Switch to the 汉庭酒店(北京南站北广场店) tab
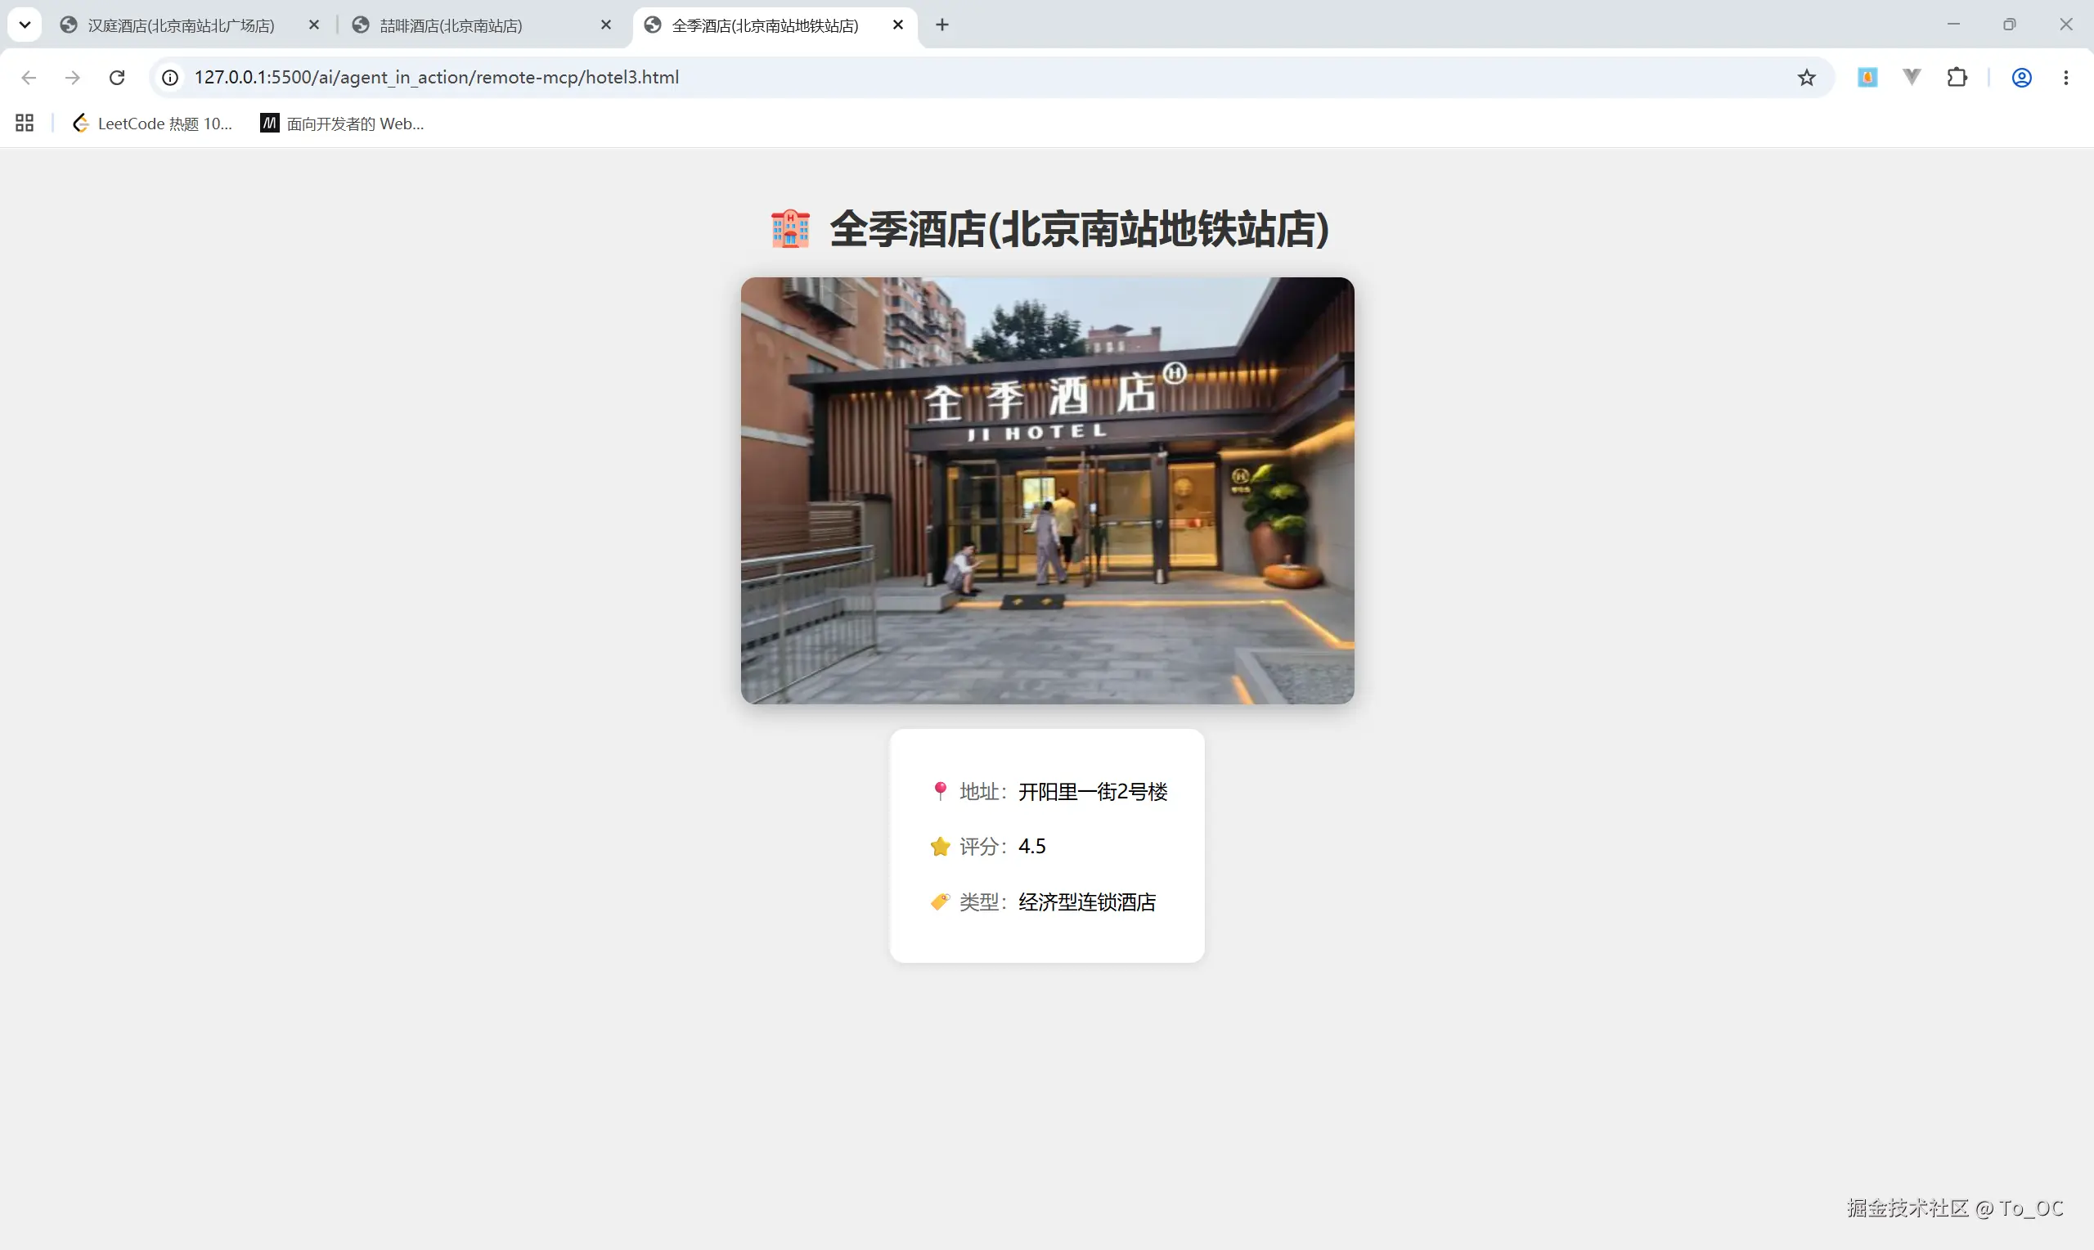Screen dimensions: 2094x1250 coord(191,25)
